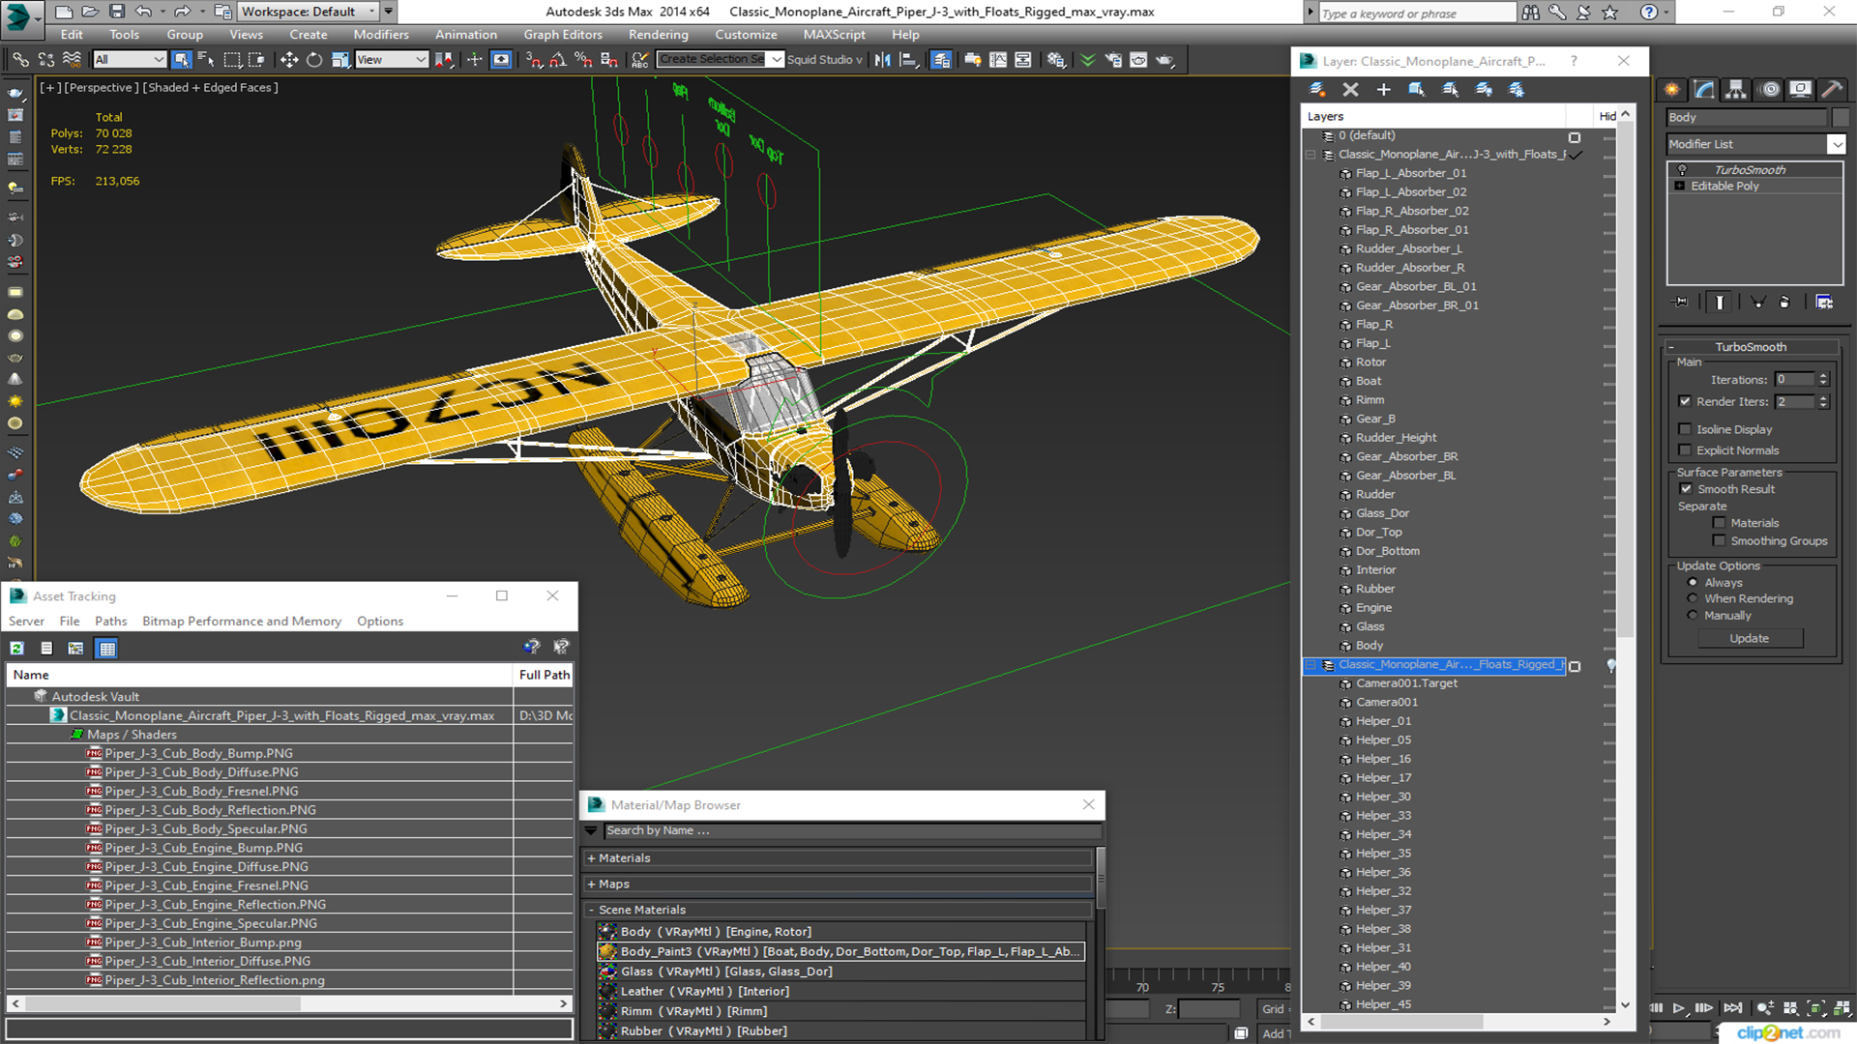This screenshot has width=1857, height=1044.
Task: Click the Update button in TurboSmooth
Action: tap(1749, 639)
